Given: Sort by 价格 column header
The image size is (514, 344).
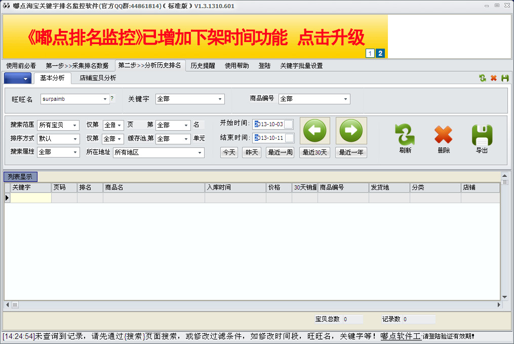Looking at the screenshot, I should pyautogui.click(x=279, y=187).
